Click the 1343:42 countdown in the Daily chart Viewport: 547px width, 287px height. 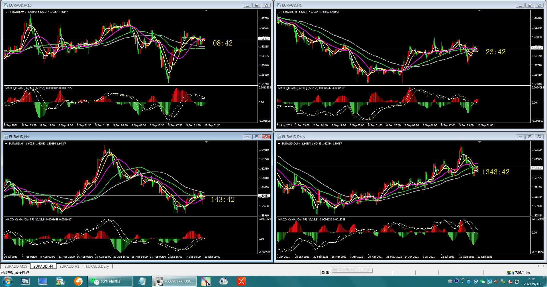pos(496,172)
